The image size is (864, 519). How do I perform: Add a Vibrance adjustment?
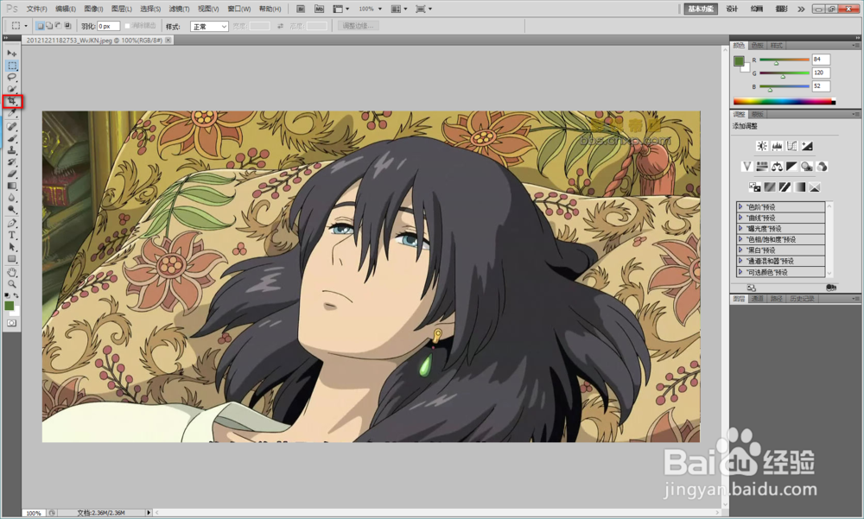[747, 167]
